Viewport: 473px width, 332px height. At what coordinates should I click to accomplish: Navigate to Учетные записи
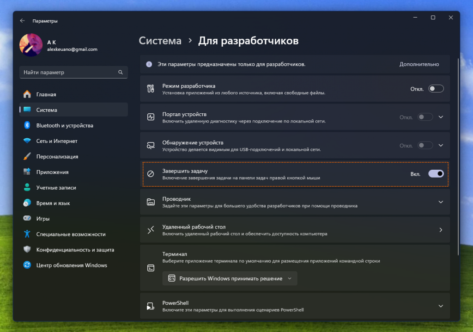click(x=73, y=187)
